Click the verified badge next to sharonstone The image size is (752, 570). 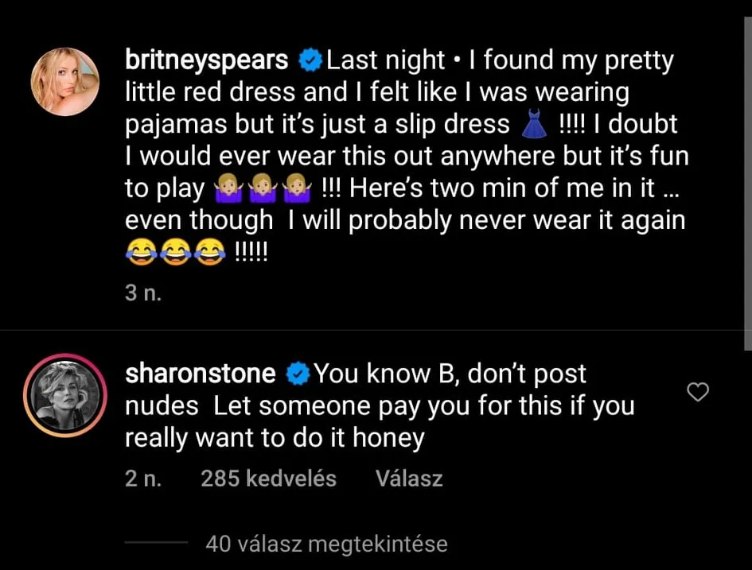coord(298,374)
